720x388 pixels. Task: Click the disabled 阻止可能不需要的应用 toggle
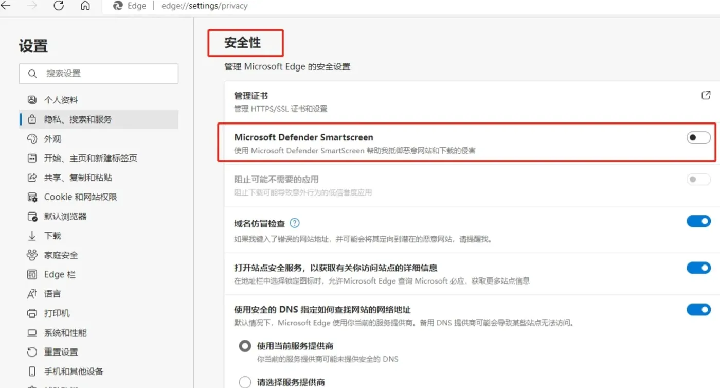[698, 179]
